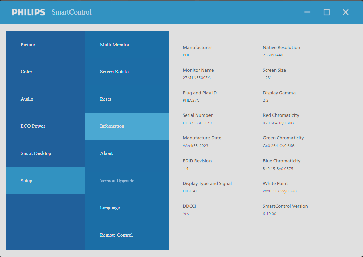Click the value Bx0.15-By0.0575
The width and height of the screenshot is (363, 257).
click(278, 169)
